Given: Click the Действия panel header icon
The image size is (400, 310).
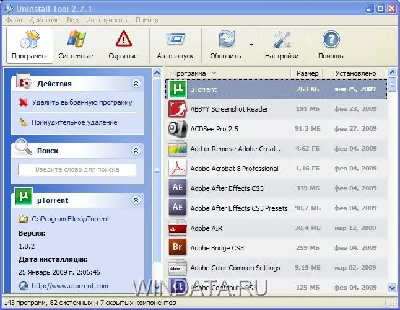Looking at the screenshot, I should 24,81.
